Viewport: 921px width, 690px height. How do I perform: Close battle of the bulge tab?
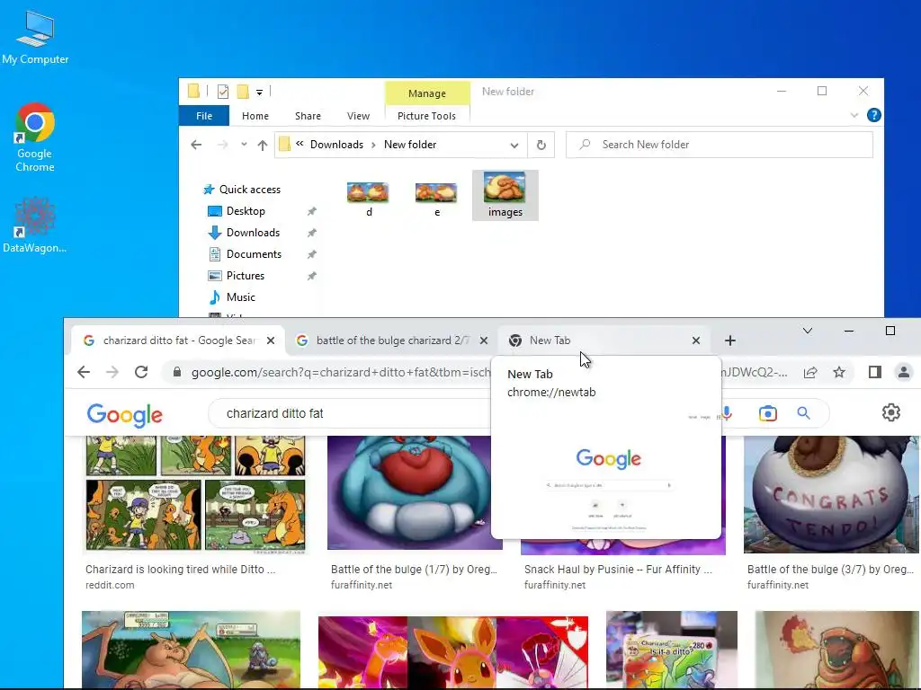point(483,341)
